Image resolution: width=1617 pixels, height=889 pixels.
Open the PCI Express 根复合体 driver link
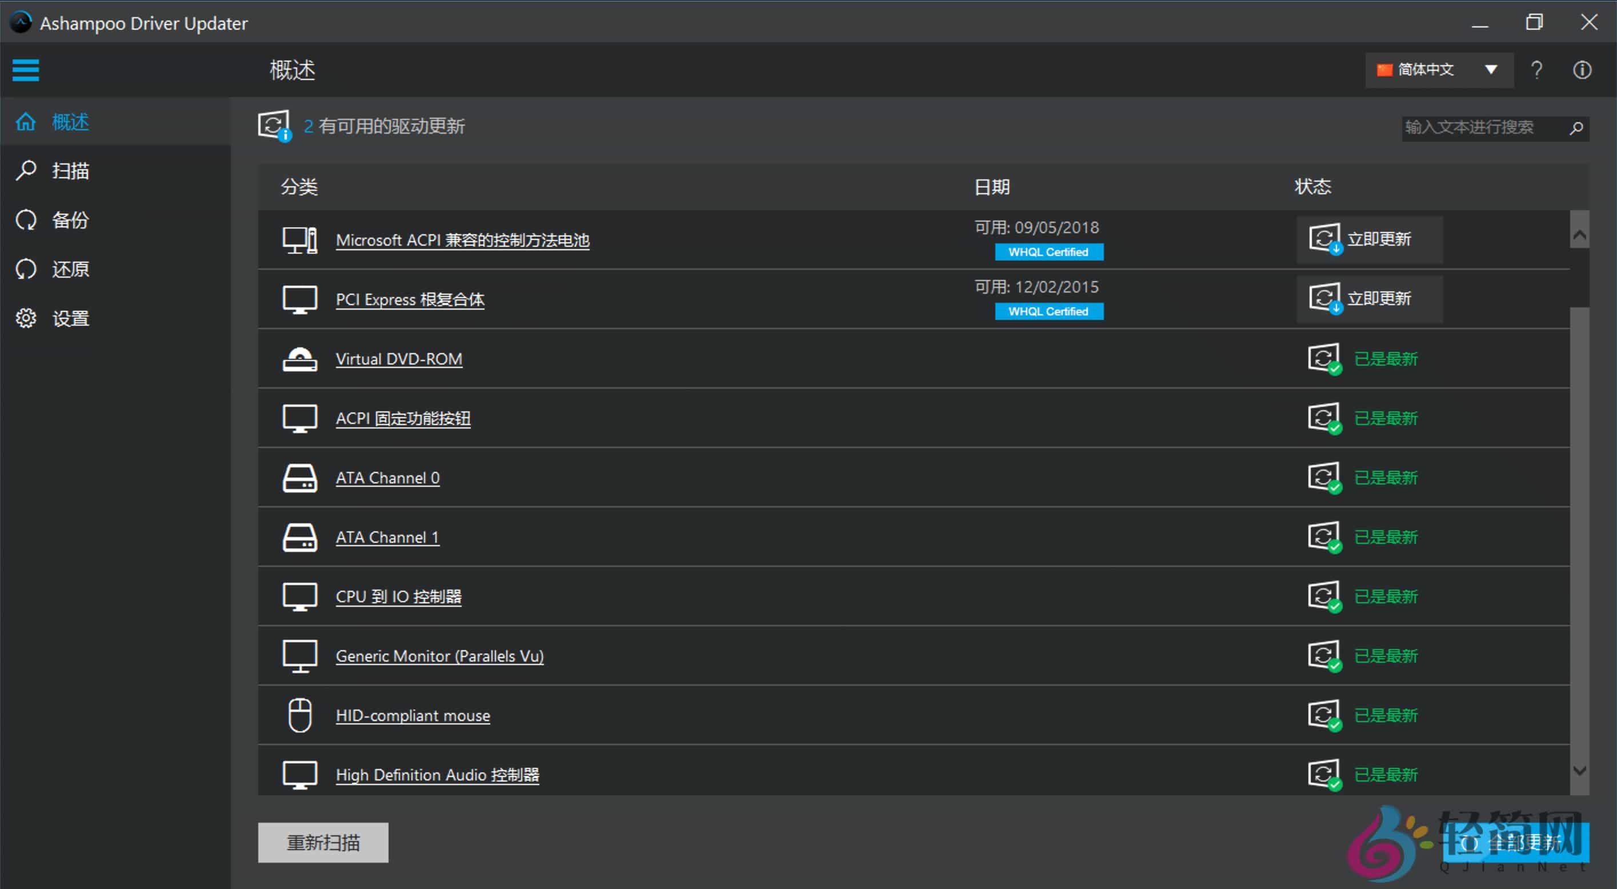(x=410, y=299)
